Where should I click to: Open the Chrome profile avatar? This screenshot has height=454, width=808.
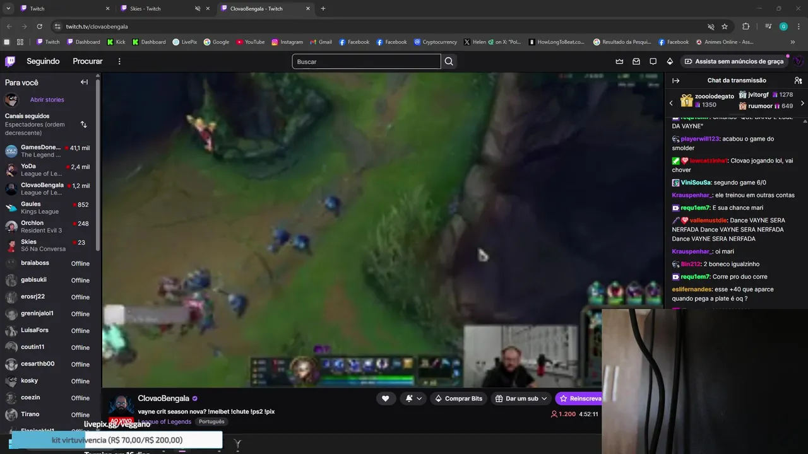click(783, 26)
